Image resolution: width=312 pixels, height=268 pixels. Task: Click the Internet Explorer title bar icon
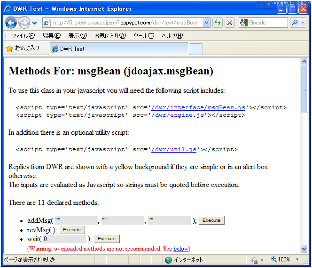(8, 8)
